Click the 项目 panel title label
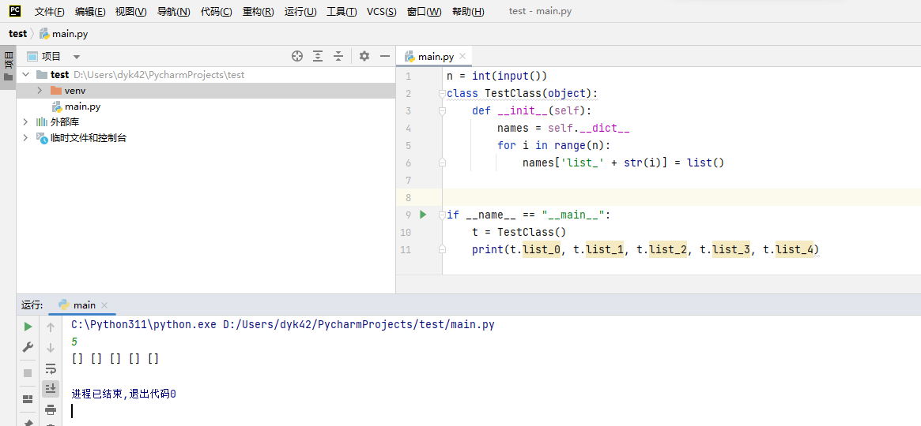 click(51, 56)
